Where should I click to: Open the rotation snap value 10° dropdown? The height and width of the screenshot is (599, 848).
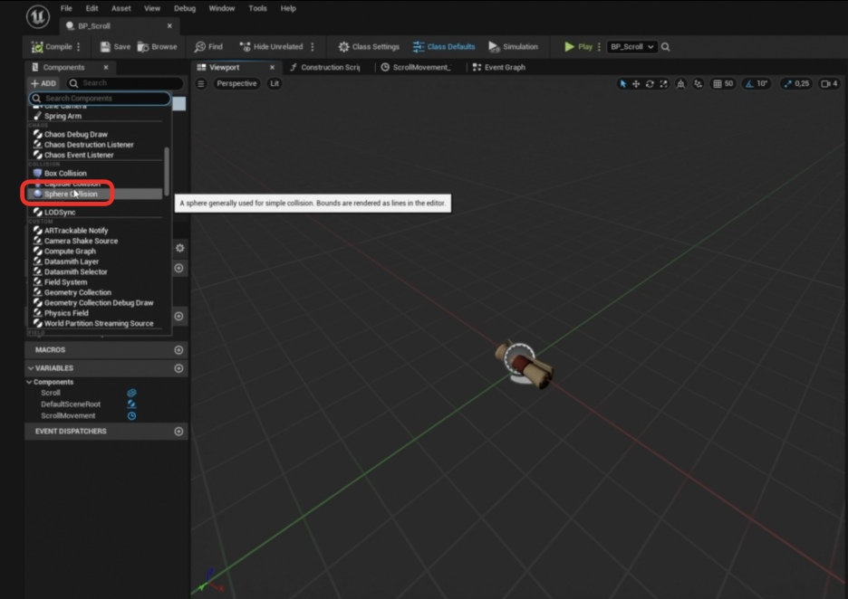(x=763, y=84)
